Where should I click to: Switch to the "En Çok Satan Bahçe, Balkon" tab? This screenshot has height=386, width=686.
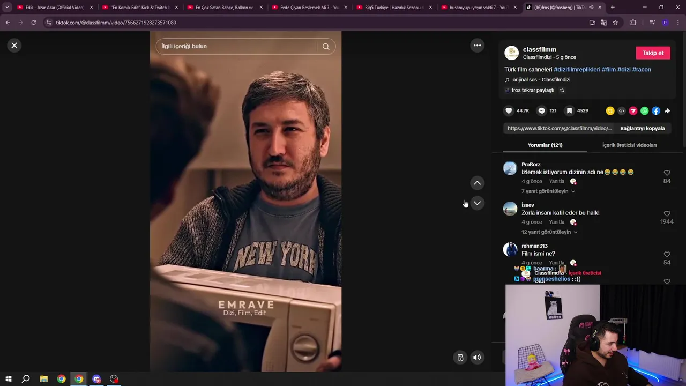coord(224,8)
